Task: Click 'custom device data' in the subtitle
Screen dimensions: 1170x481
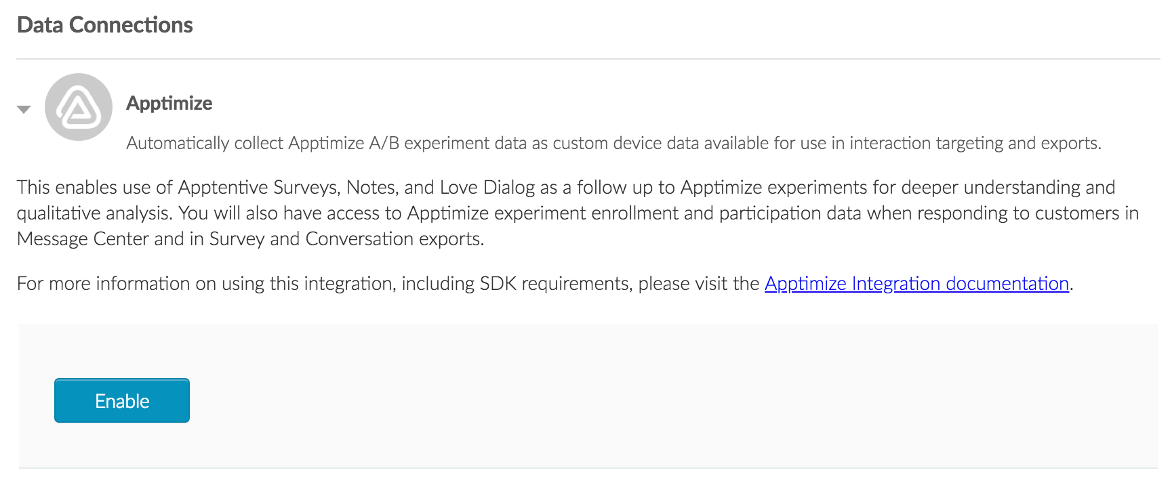Action: tap(627, 143)
